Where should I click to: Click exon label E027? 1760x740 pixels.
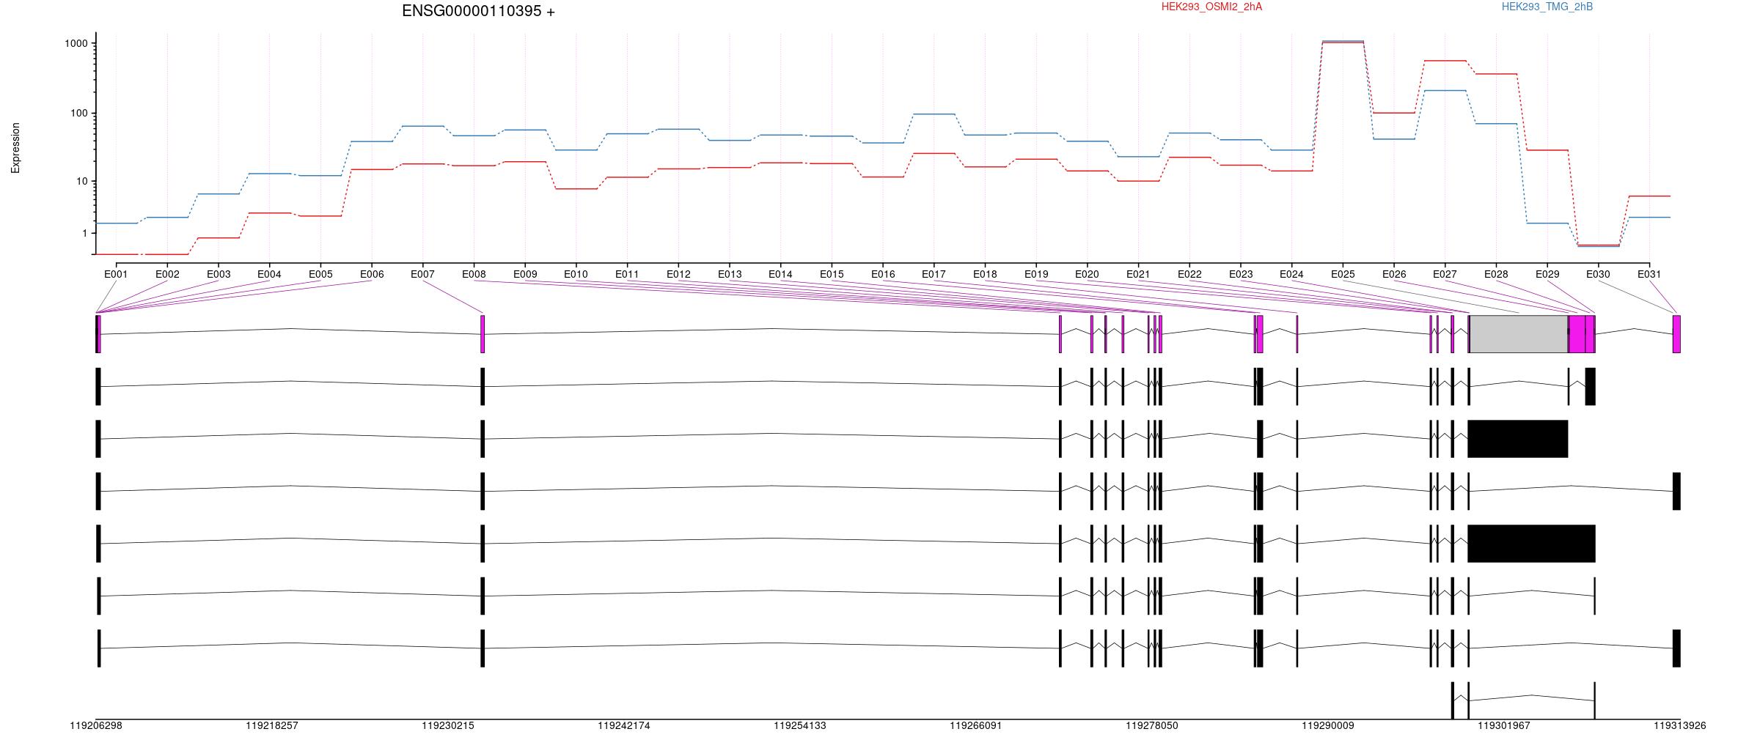[1445, 275]
